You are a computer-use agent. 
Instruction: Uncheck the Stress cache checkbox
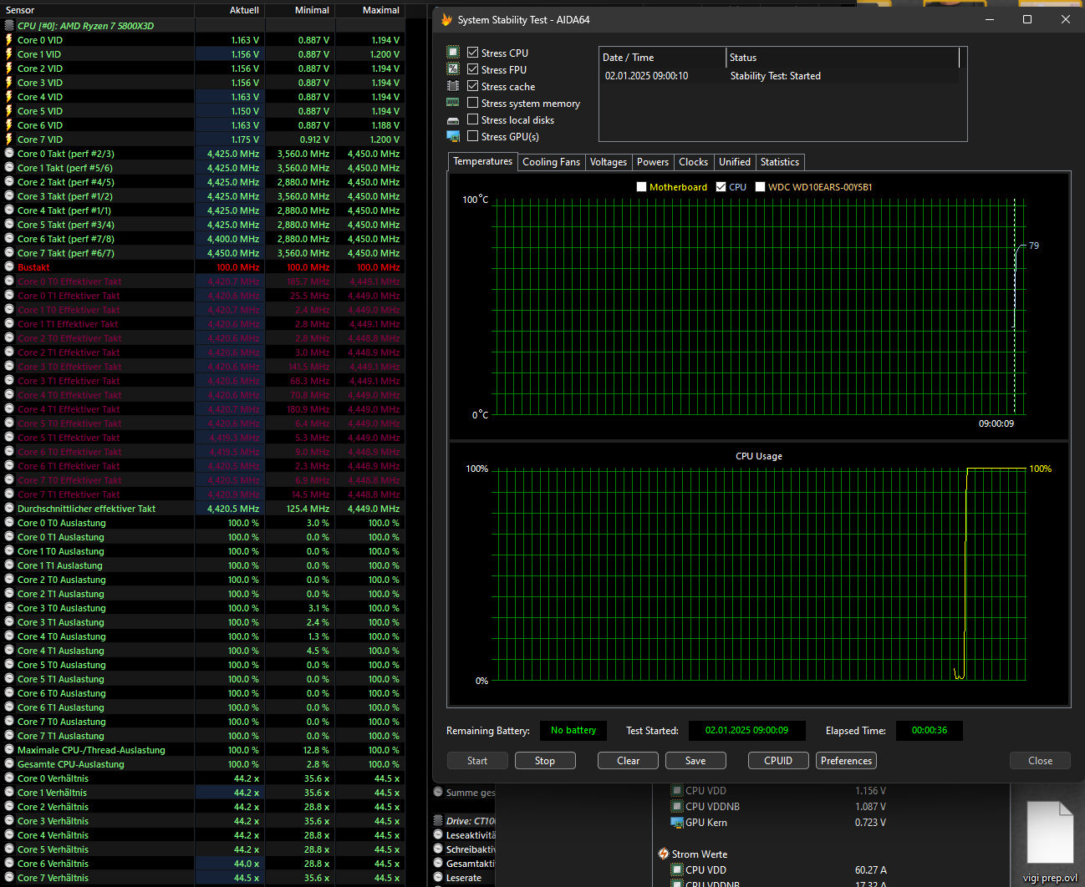coord(473,85)
